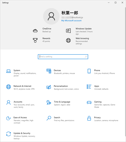Open Network & Internet globe icon
This screenshot has width=126, height=142.
(x=9, y=87)
